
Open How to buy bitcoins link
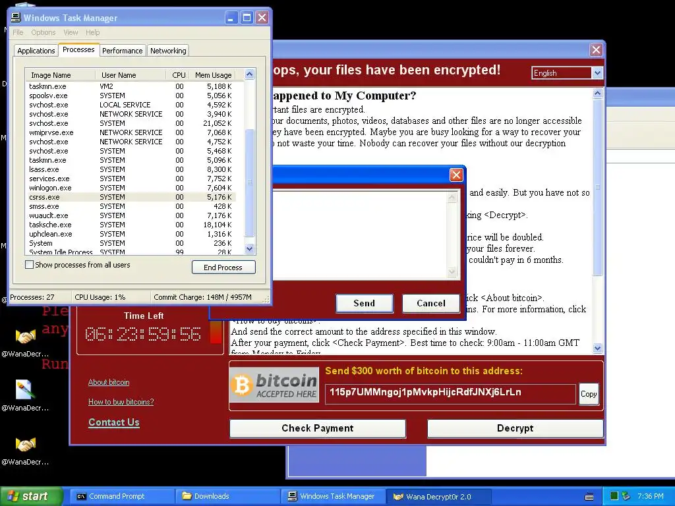coord(121,402)
